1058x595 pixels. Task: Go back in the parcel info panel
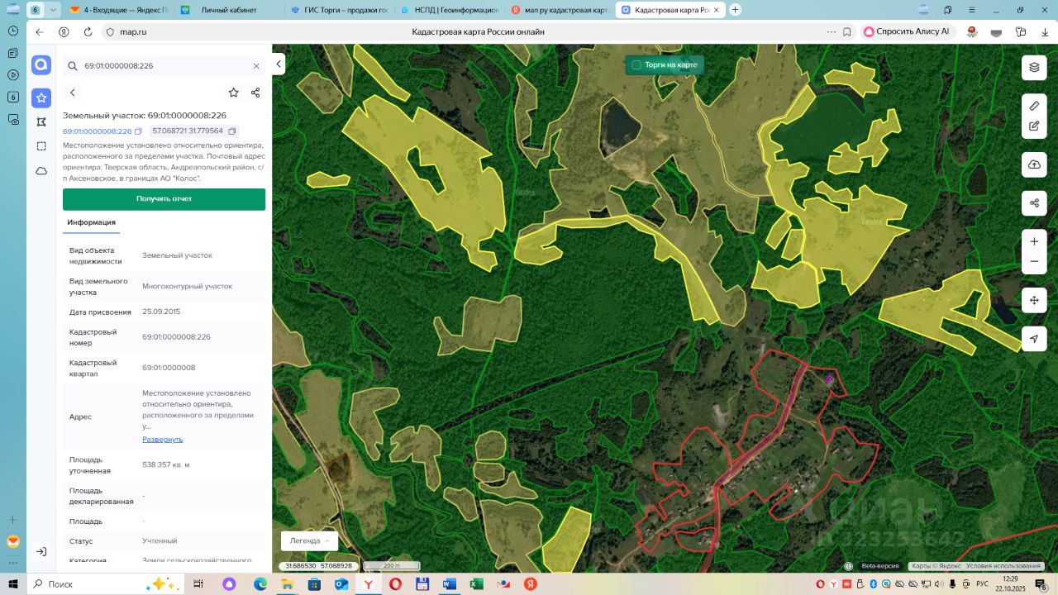click(73, 93)
